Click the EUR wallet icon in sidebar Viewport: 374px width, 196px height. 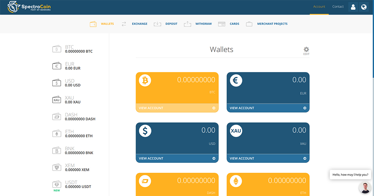tap(57, 66)
